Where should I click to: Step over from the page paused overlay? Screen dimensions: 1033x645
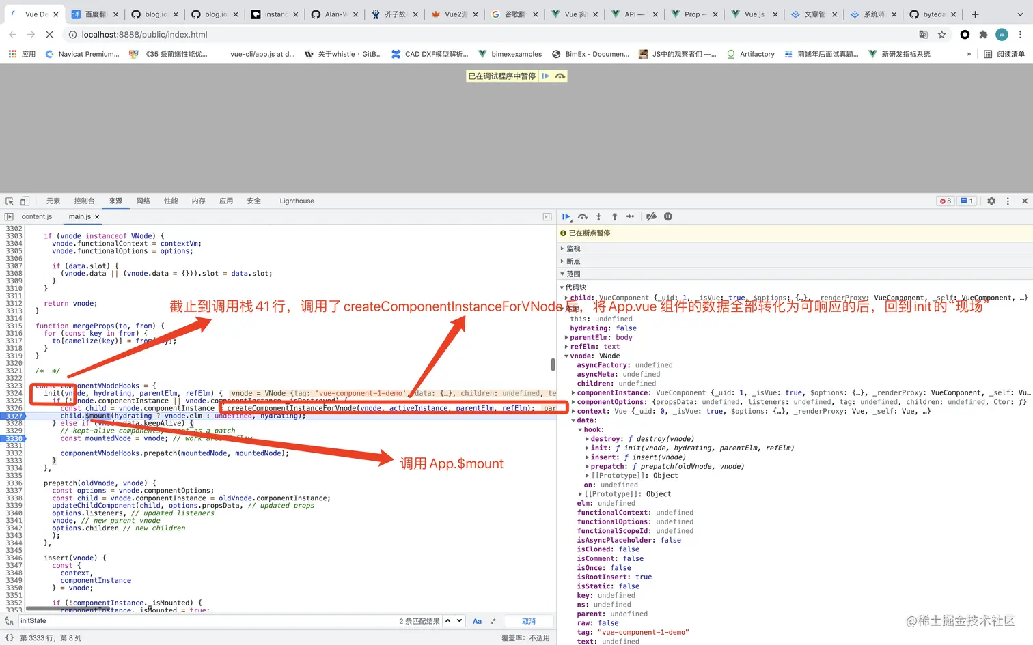coord(560,76)
